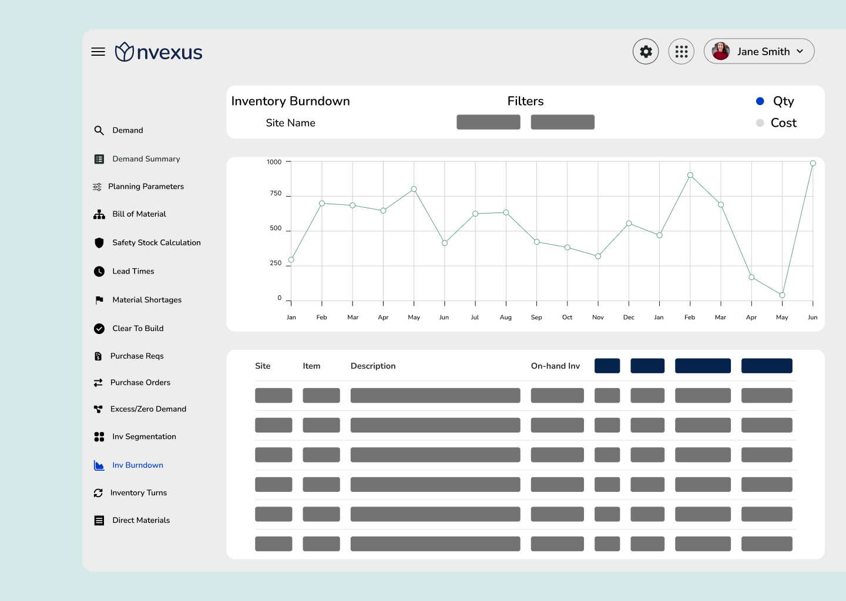Click the 'Site Name' label

tap(290, 123)
